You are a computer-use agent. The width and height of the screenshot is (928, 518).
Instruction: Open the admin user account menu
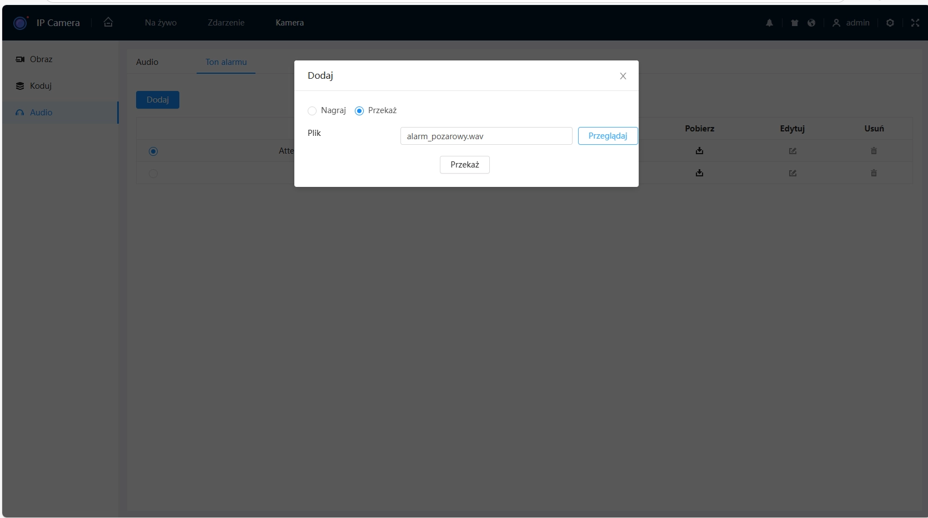851,23
